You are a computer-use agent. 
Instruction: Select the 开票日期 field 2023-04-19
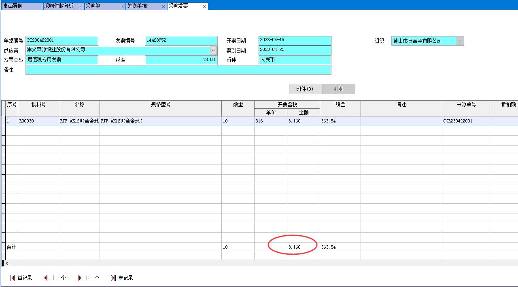tap(295, 40)
